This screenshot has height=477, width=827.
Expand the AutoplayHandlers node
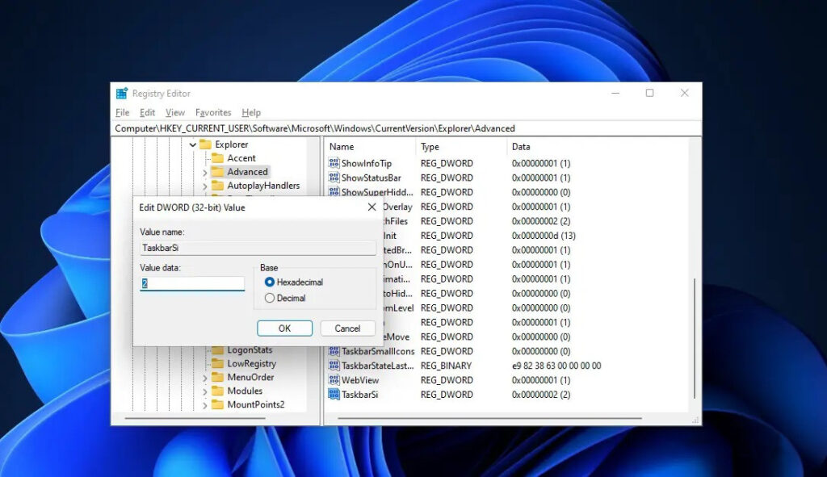[x=206, y=186]
